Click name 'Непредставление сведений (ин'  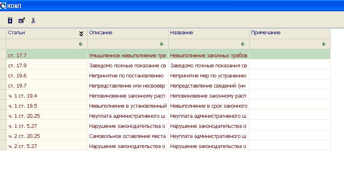(x=208, y=86)
